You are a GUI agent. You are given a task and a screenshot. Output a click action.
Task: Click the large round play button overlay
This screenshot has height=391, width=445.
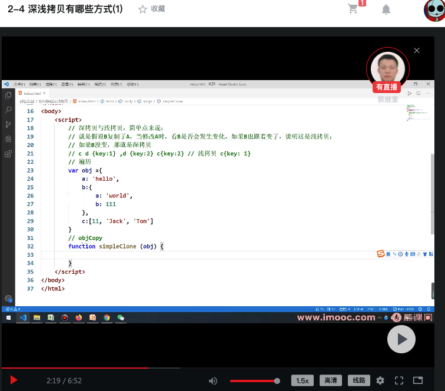coord(401,339)
